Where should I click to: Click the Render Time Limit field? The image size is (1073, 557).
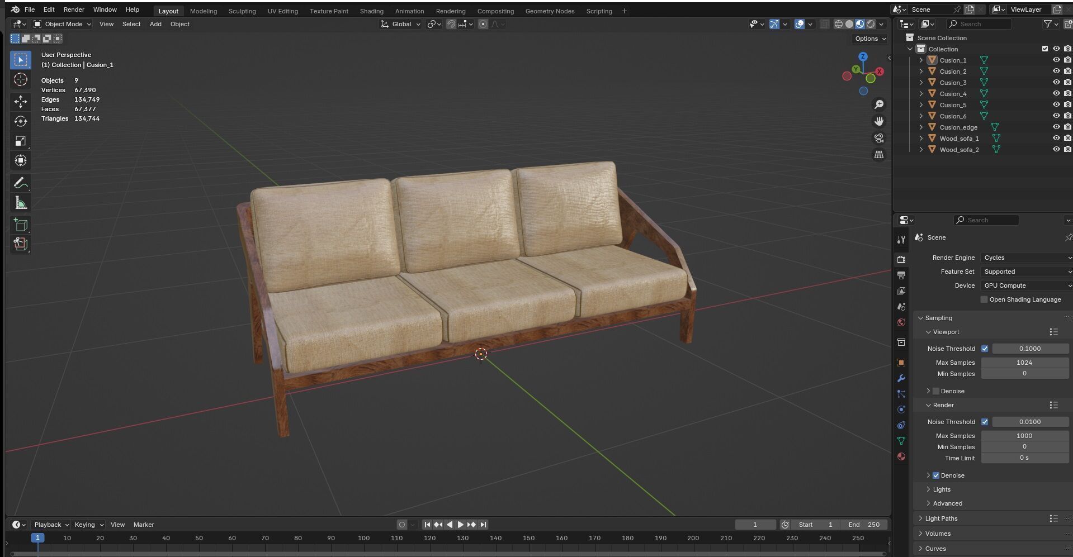1024,458
